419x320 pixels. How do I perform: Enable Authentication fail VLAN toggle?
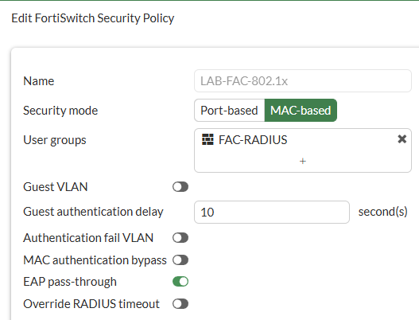click(x=180, y=237)
